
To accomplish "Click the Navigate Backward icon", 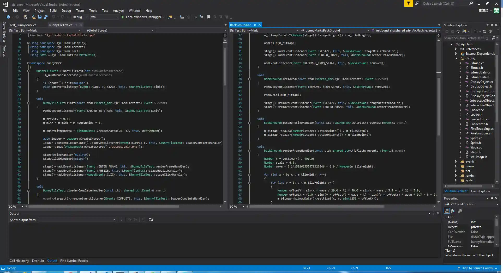I will (x=8, y=17).
